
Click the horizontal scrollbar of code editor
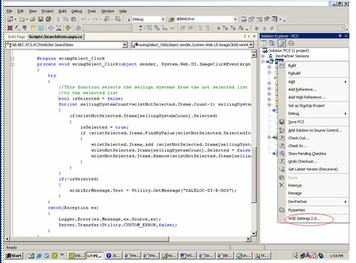129,239
